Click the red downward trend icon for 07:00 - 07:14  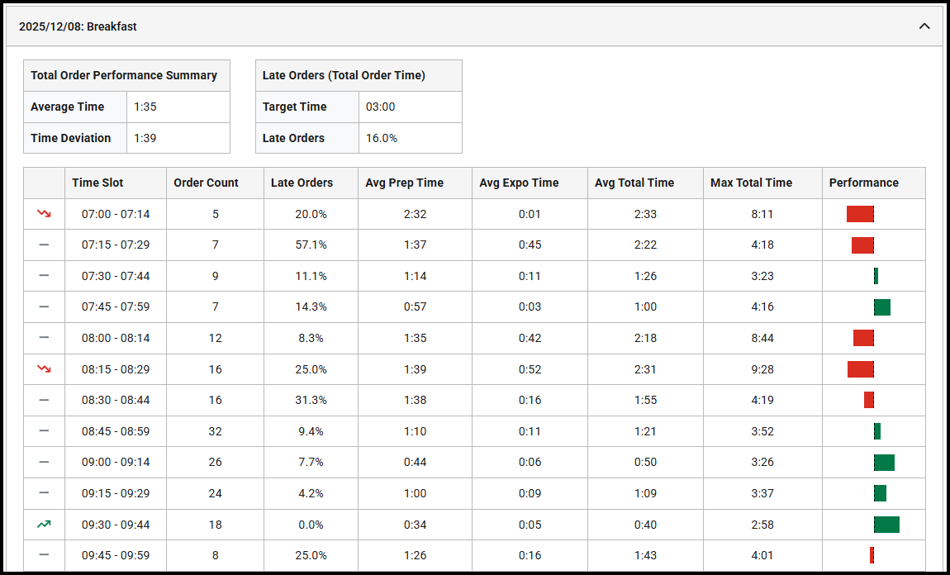click(x=44, y=214)
